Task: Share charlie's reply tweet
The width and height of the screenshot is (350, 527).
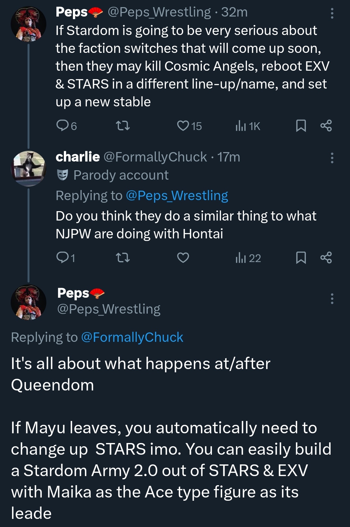Action: [326, 258]
